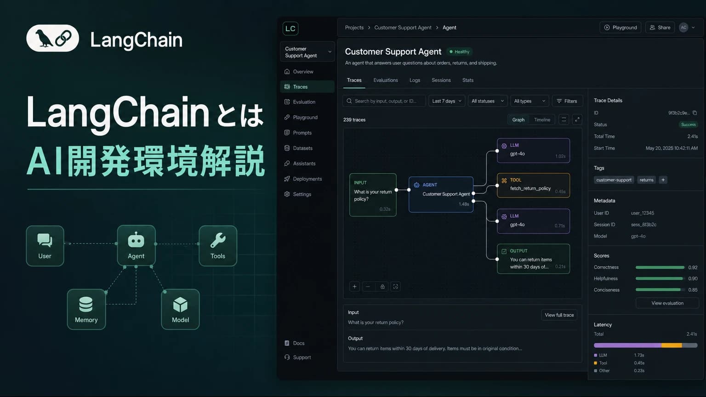
Task: Click the AC user avatar
Action: click(x=683, y=28)
